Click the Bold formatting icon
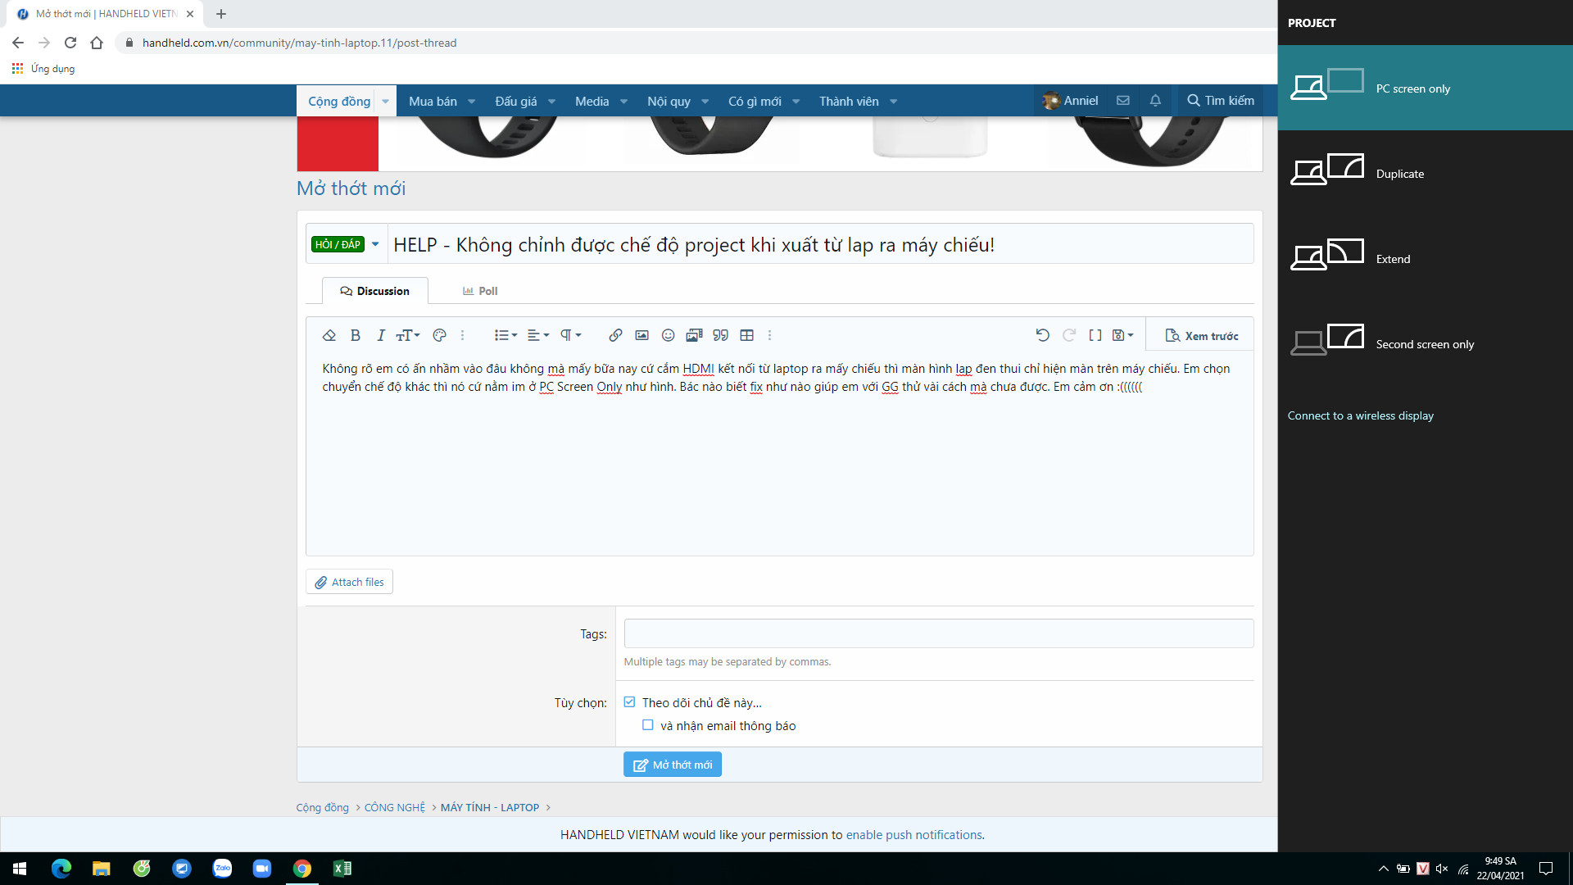The image size is (1573, 885). pos(356,335)
